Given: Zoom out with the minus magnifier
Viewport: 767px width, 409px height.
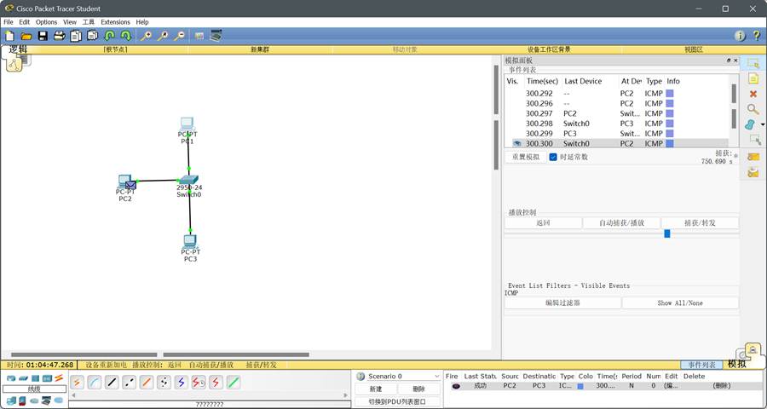Looking at the screenshot, I should pyautogui.click(x=180, y=36).
